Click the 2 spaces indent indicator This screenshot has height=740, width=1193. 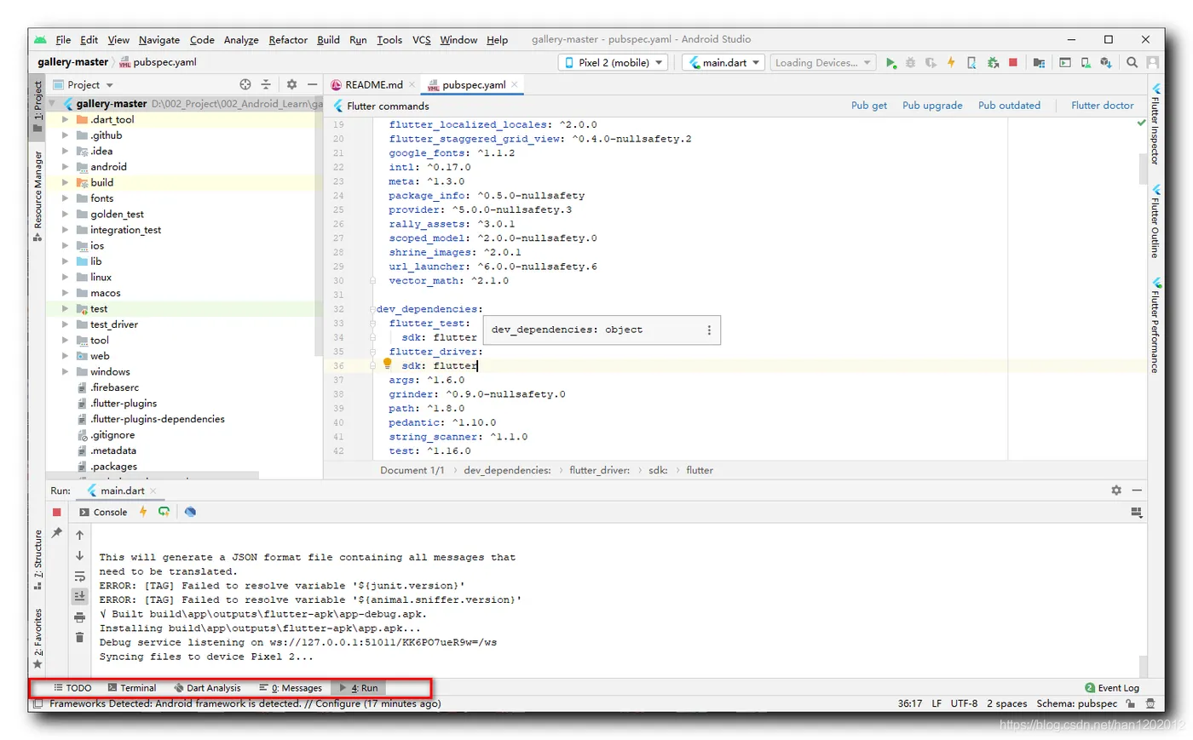tap(1006, 703)
